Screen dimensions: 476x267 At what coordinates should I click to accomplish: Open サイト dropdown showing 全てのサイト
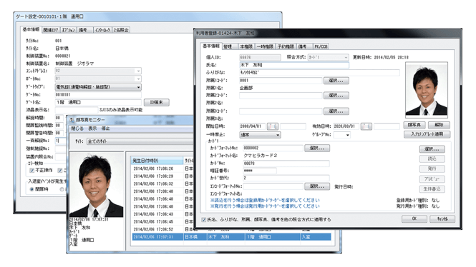point(140,141)
